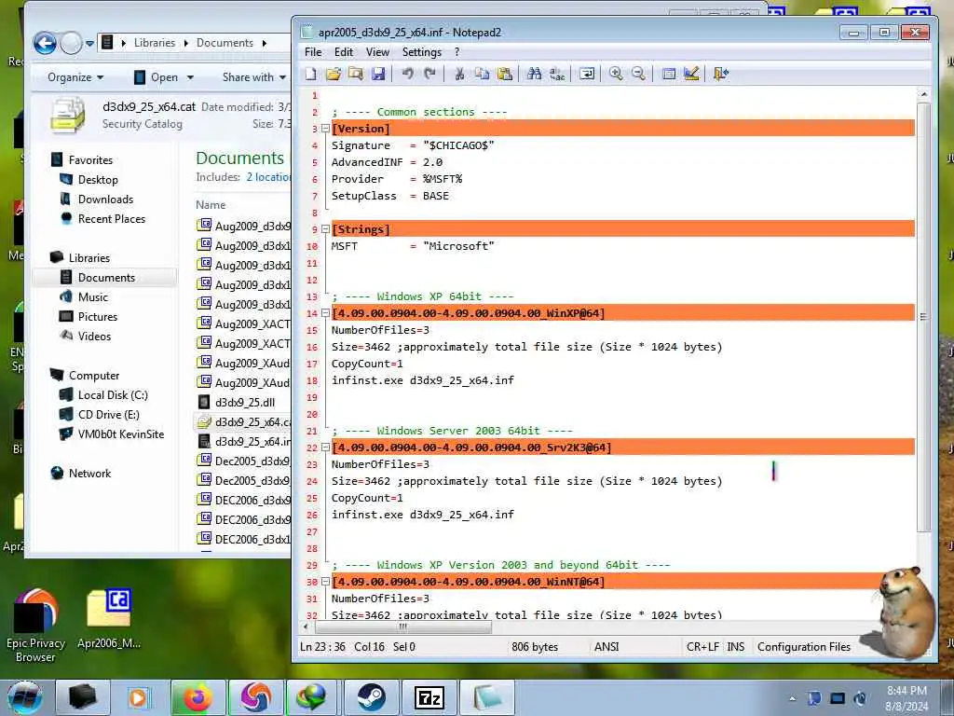Click the Undo arrow in Notepad2 toolbar
Screen dimensions: 954x716
(408, 75)
